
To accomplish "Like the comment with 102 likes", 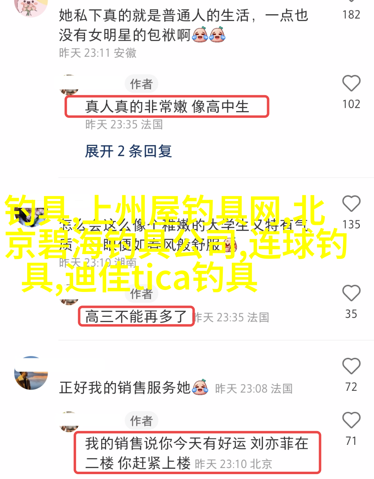I will [x=351, y=83].
